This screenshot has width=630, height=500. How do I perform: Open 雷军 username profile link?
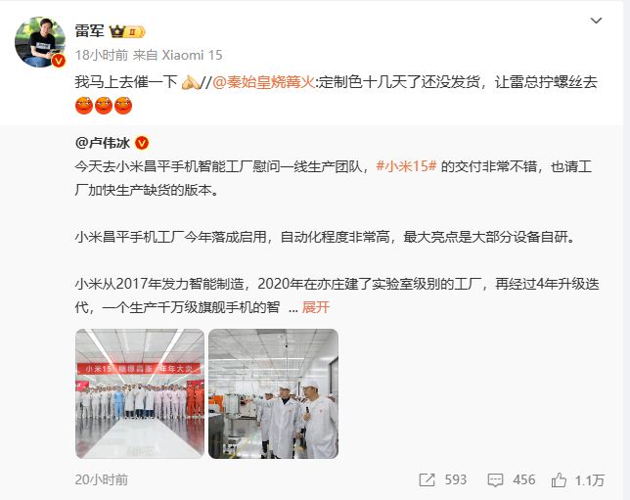point(89,31)
